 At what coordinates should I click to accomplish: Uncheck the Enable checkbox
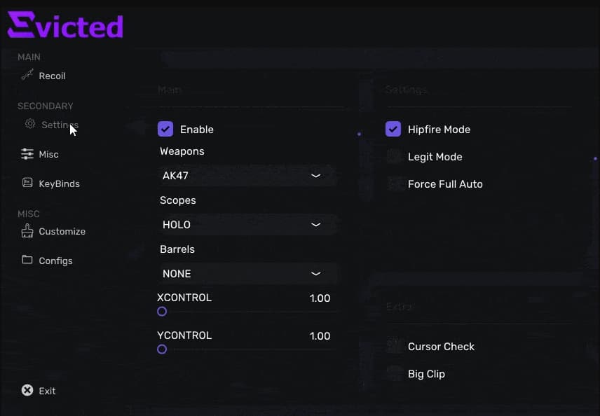[165, 129]
